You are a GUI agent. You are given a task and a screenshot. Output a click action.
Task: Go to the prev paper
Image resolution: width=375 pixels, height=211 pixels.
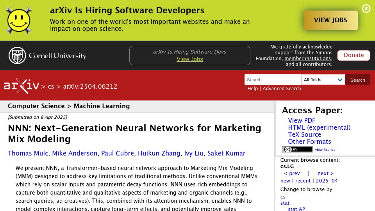coord(292,173)
